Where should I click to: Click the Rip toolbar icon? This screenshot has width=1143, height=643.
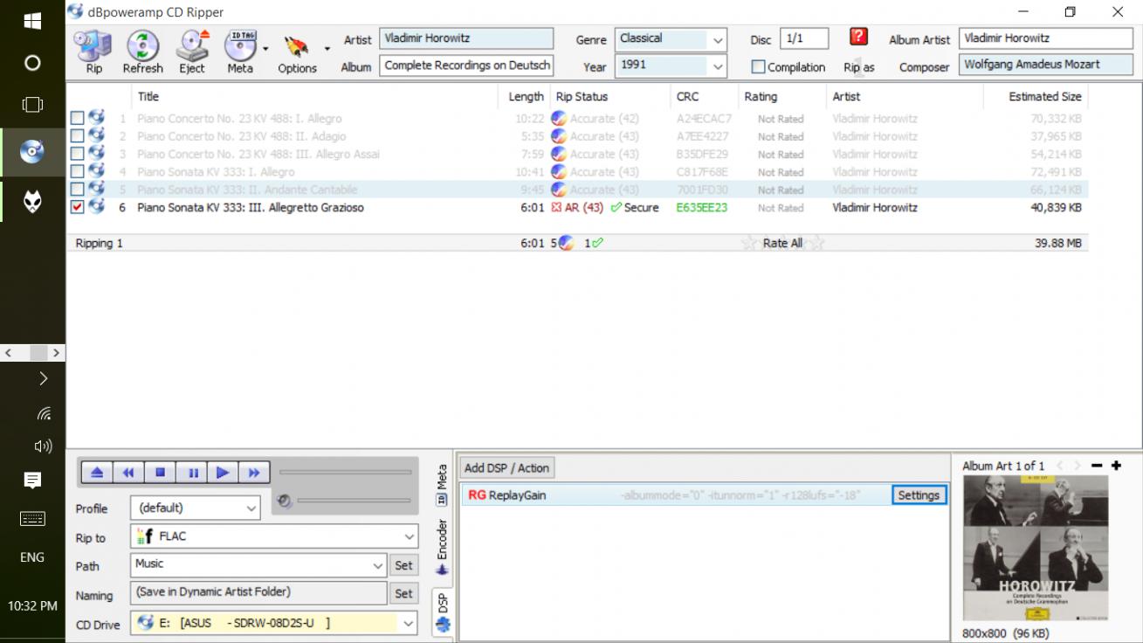tap(93, 52)
